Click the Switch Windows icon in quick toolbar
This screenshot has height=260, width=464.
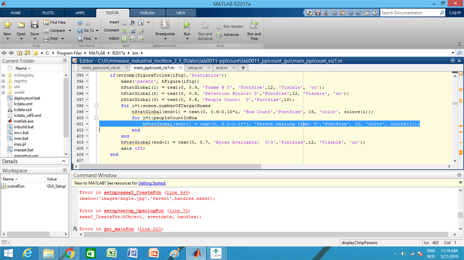[367, 13]
